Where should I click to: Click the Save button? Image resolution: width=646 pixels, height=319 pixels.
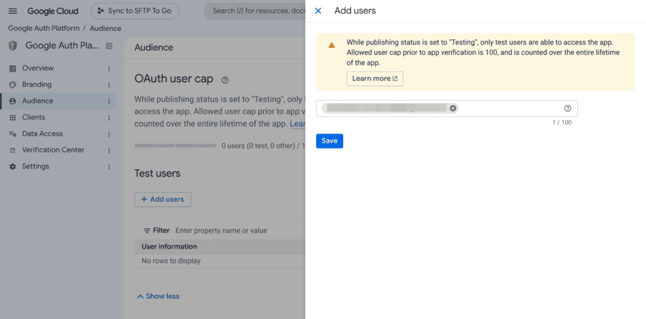(x=329, y=141)
